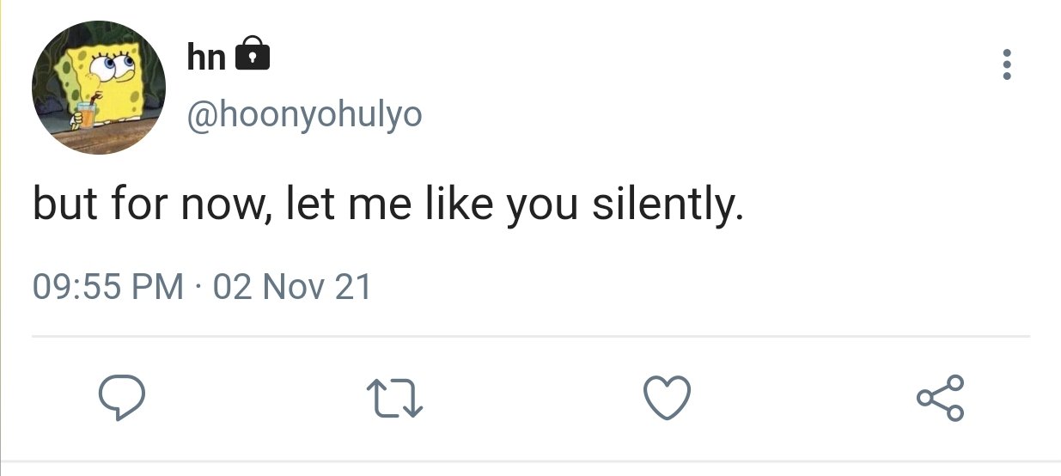The width and height of the screenshot is (1061, 476).
Task: Visit the @hoonyohulyo handle
Action: 304,114
